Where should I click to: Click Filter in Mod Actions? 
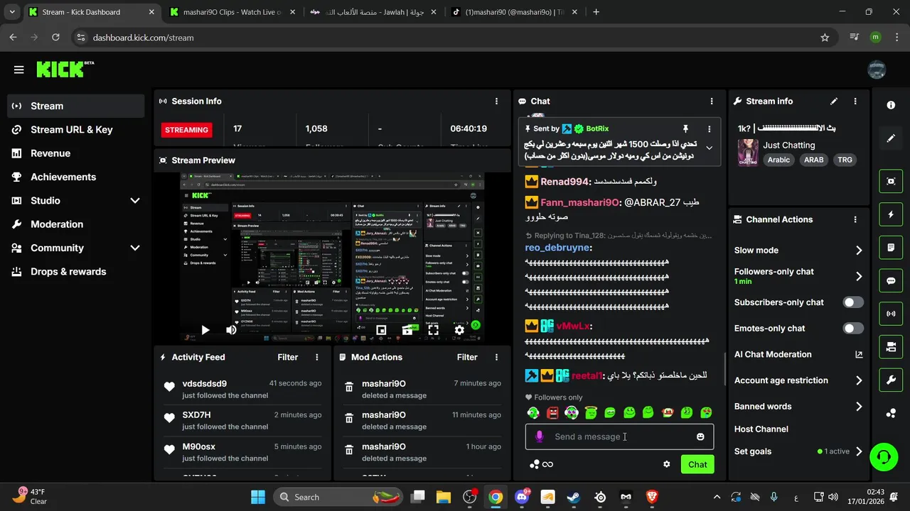(x=467, y=358)
